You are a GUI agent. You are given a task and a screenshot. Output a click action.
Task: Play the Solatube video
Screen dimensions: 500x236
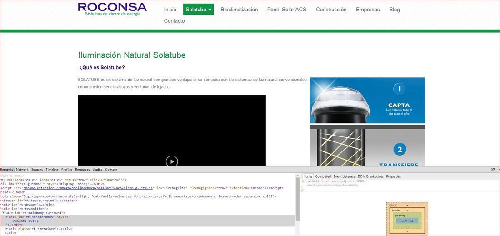coord(171,161)
